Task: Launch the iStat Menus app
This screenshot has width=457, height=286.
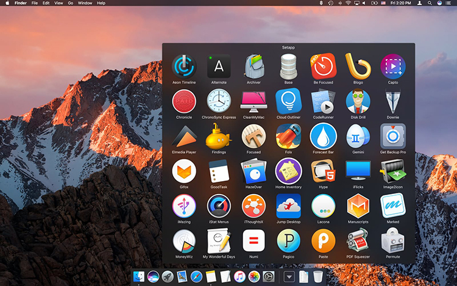Action: point(219,206)
